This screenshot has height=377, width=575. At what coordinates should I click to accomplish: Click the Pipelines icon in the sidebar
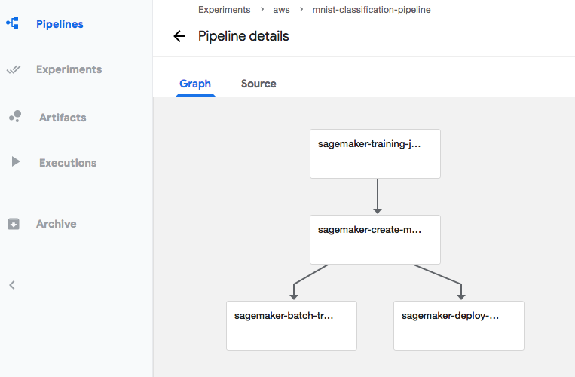click(13, 24)
